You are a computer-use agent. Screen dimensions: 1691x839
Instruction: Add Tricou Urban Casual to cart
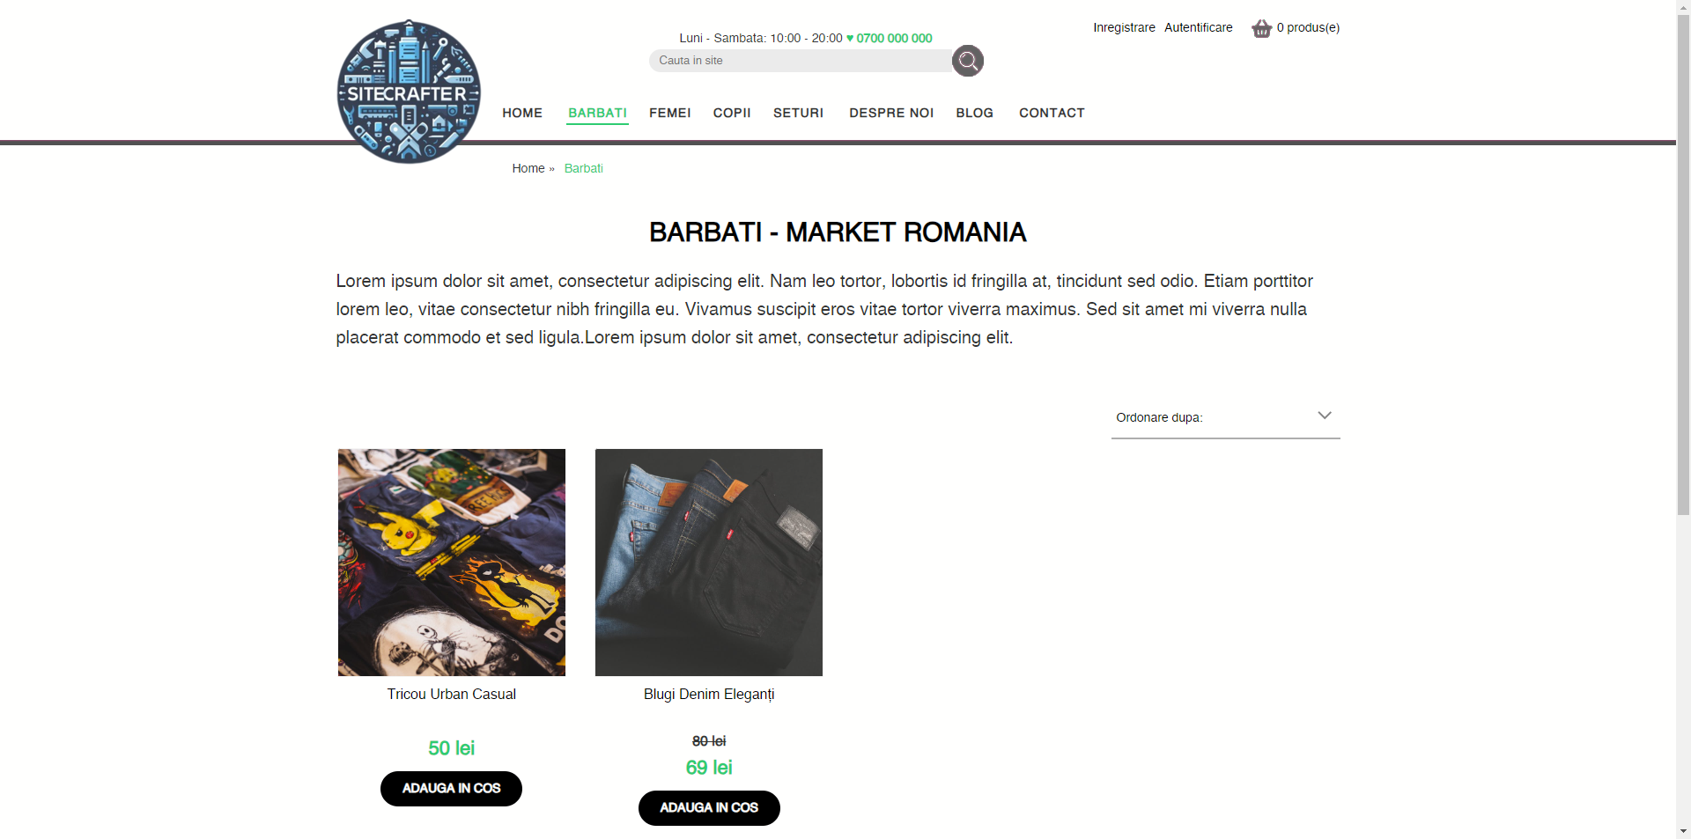tap(451, 789)
